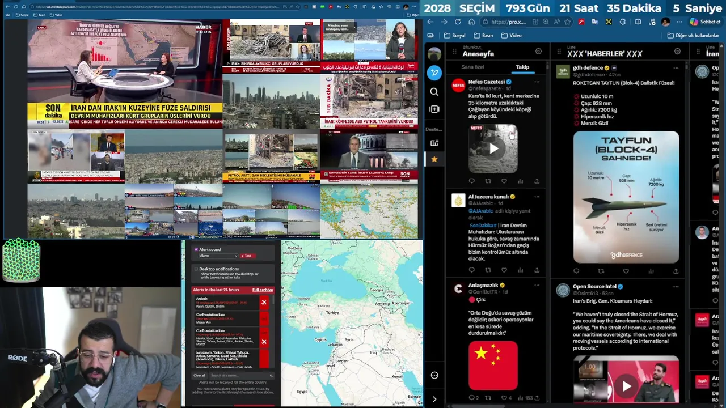Open the more options circle at the sidebar bottom
Screen dimensions: 726x408
[434, 375]
